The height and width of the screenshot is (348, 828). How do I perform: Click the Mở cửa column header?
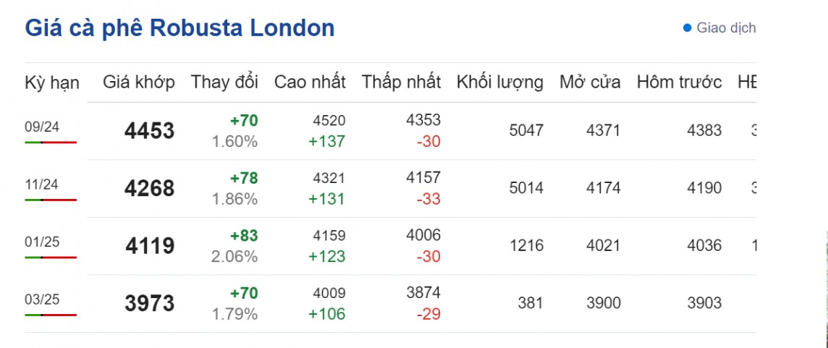(x=590, y=82)
